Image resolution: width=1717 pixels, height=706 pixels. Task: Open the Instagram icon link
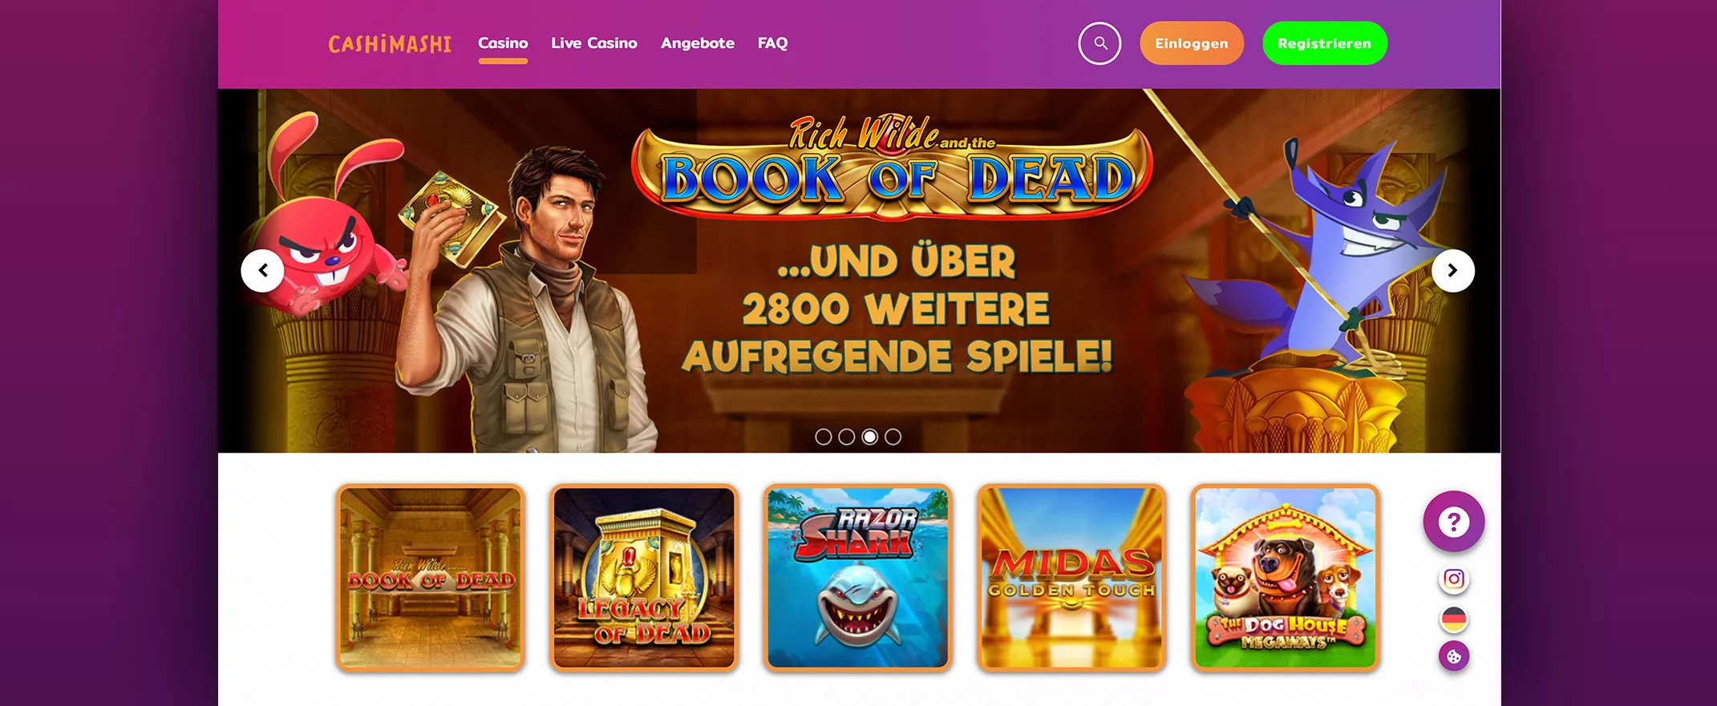click(x=1453, y=579)
